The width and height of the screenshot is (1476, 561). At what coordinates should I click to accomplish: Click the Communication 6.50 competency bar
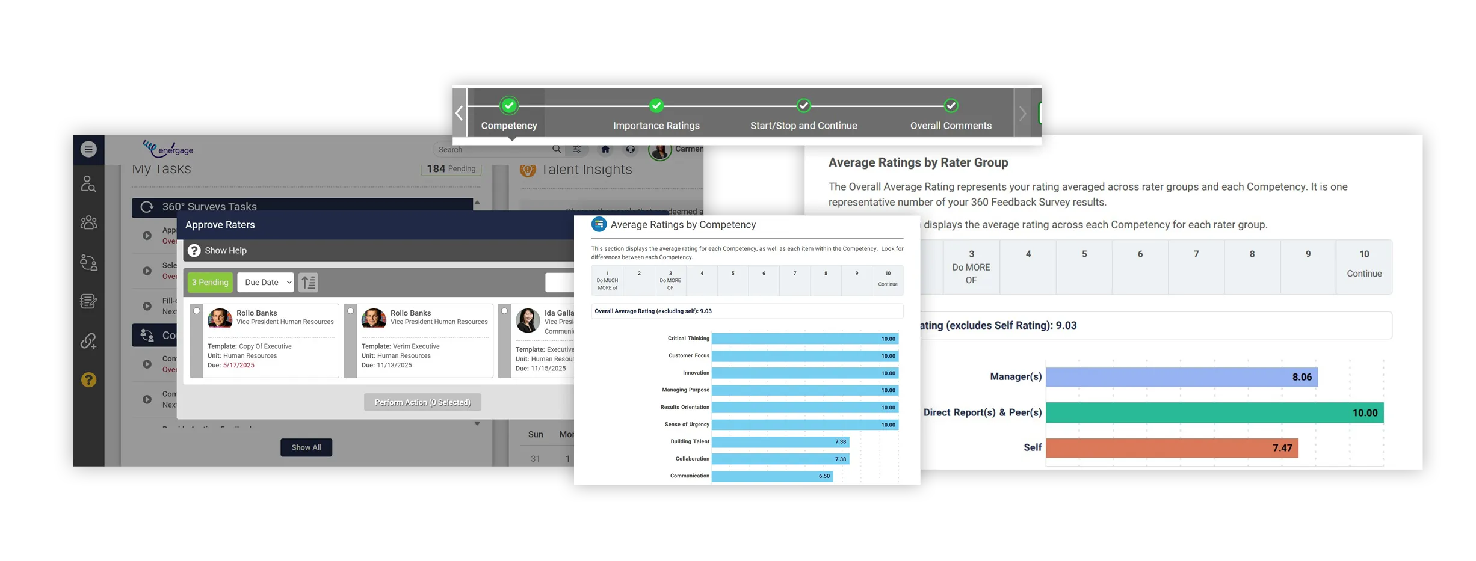773,476
